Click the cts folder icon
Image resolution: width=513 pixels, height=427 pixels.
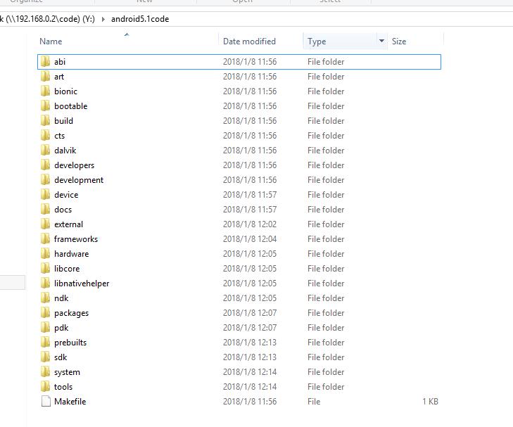coord(46,135)
